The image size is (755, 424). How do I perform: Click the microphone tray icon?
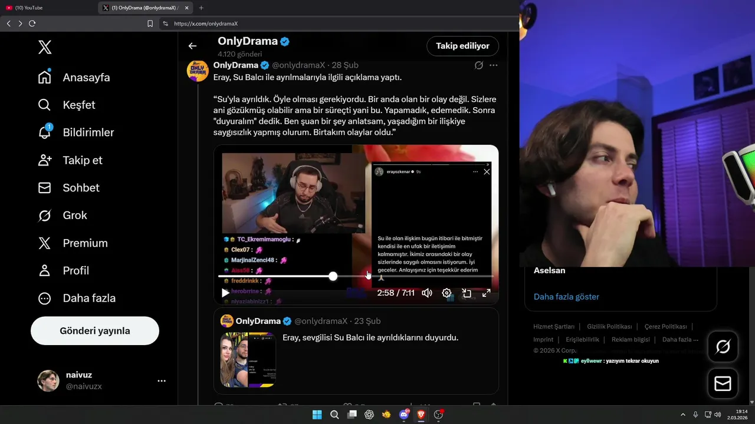[x=695, y=415]
